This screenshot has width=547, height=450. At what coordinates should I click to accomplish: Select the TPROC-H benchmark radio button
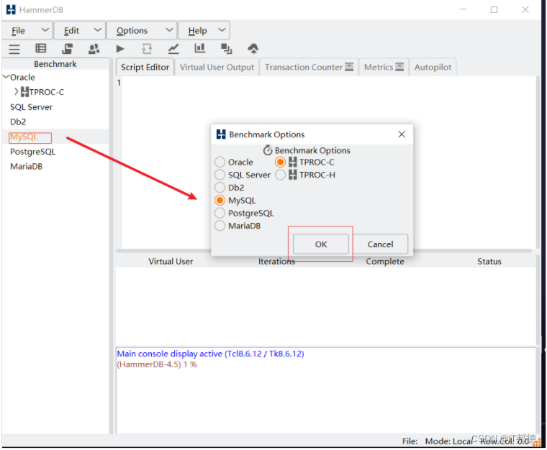[x=281, y=175]
